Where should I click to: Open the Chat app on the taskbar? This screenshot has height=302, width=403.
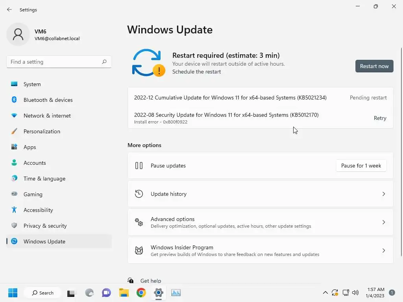coord(106,293)
